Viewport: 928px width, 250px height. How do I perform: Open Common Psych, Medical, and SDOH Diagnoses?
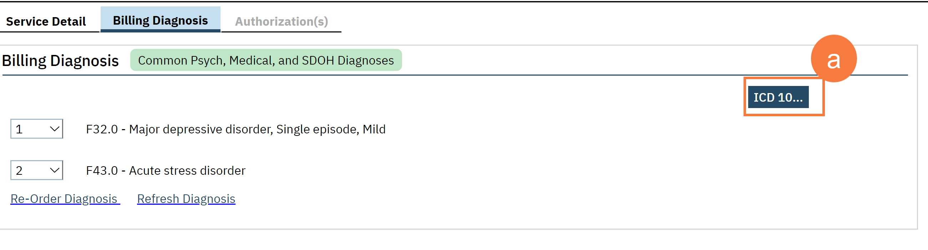point(266,60)
